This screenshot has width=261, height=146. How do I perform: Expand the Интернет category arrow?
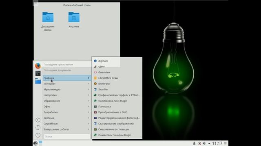point(88,84)
